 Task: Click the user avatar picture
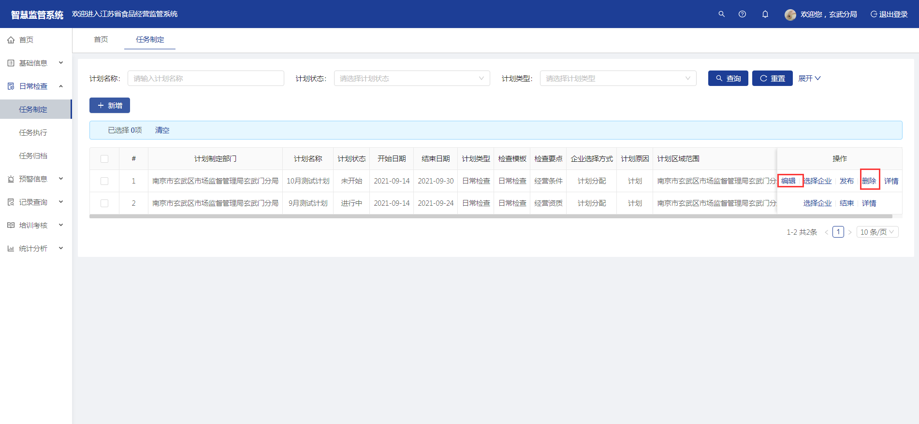click(x=790, y=14)
